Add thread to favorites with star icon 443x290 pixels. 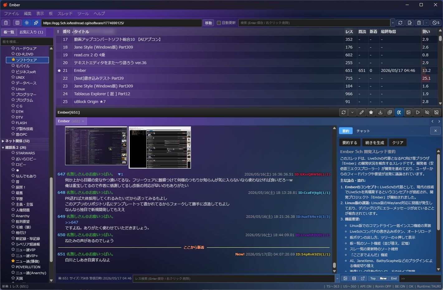[x=371, y=112]
